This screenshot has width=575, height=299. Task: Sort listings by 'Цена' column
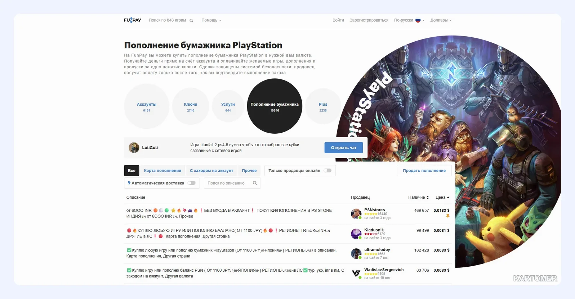click(x=442, y=197)
